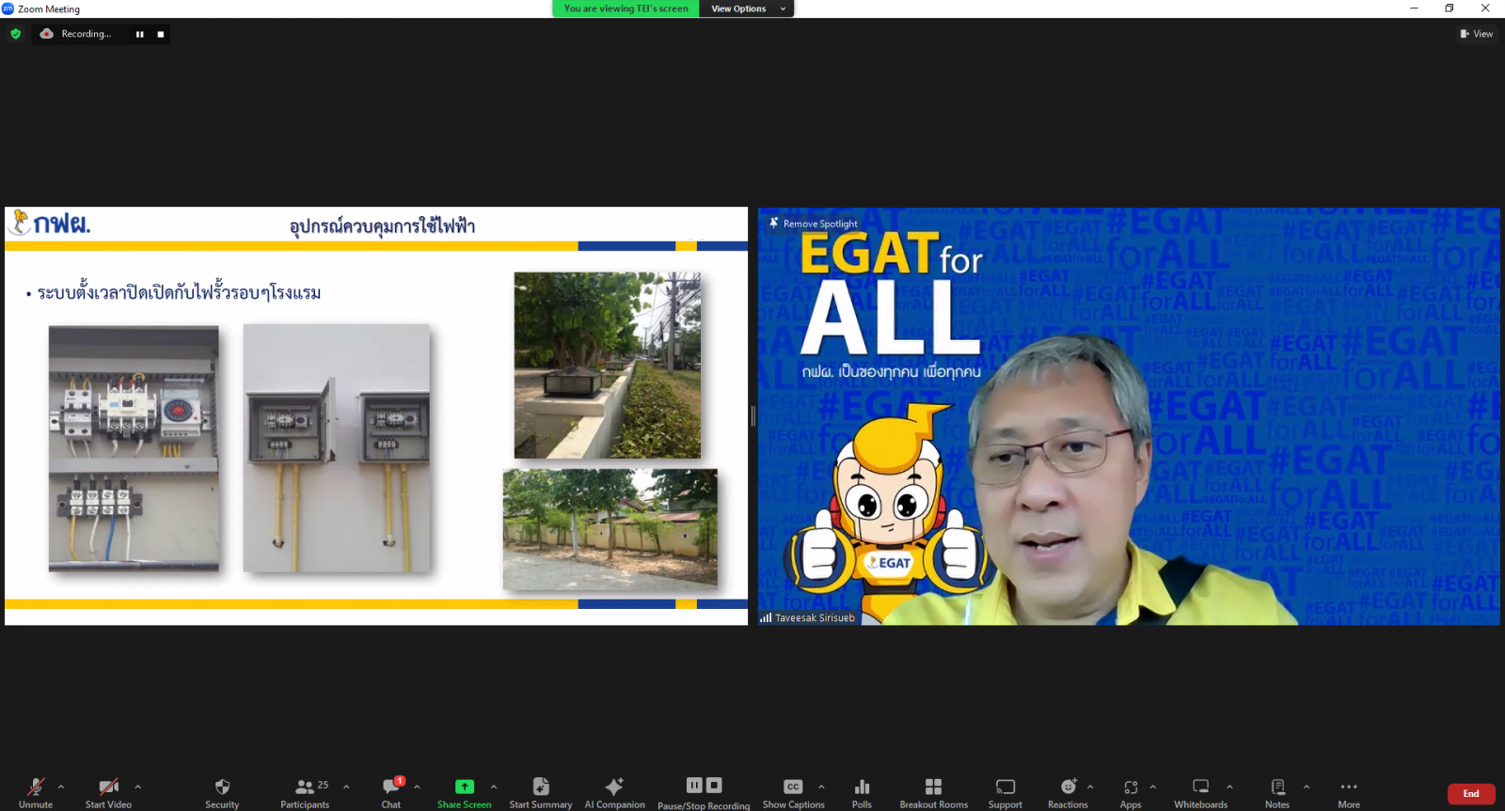The image size is (1505, 811).
Task: Click the control panel photo in slide
Action: pyautogui.click(x=134, y=449)
